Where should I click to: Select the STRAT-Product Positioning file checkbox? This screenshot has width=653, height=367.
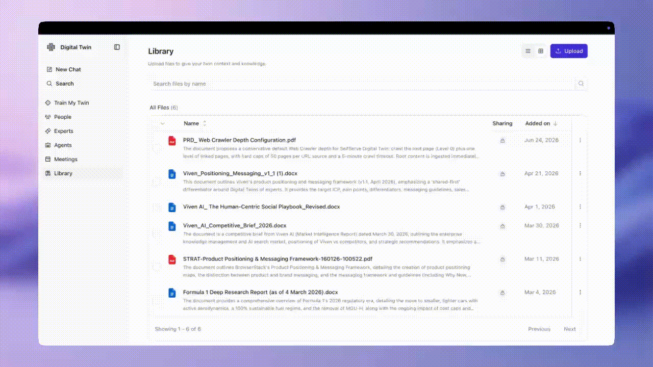[156, 267]
